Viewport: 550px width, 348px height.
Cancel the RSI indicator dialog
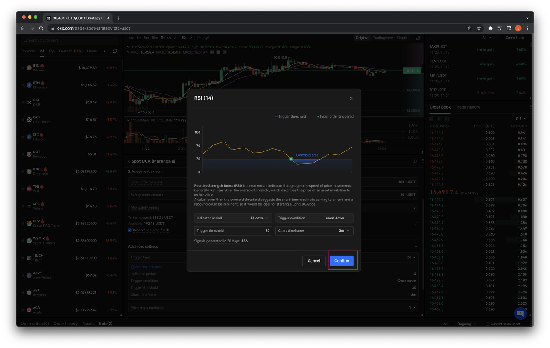314,260
